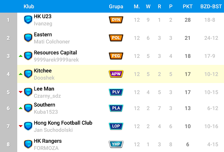Open the Eastern club link
The height and width of the screenshot is (152, 224).
pos(43,35)
